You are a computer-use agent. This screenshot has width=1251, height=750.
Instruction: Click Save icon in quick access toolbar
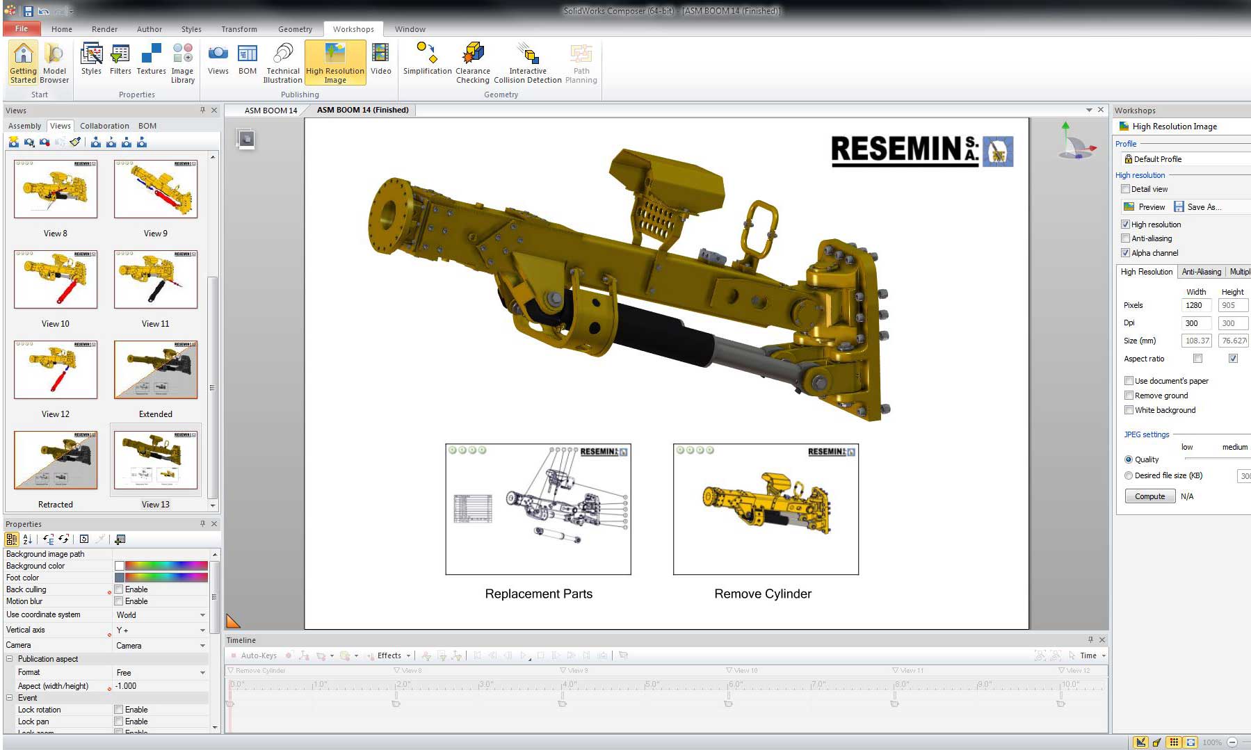tap(29, 11)
